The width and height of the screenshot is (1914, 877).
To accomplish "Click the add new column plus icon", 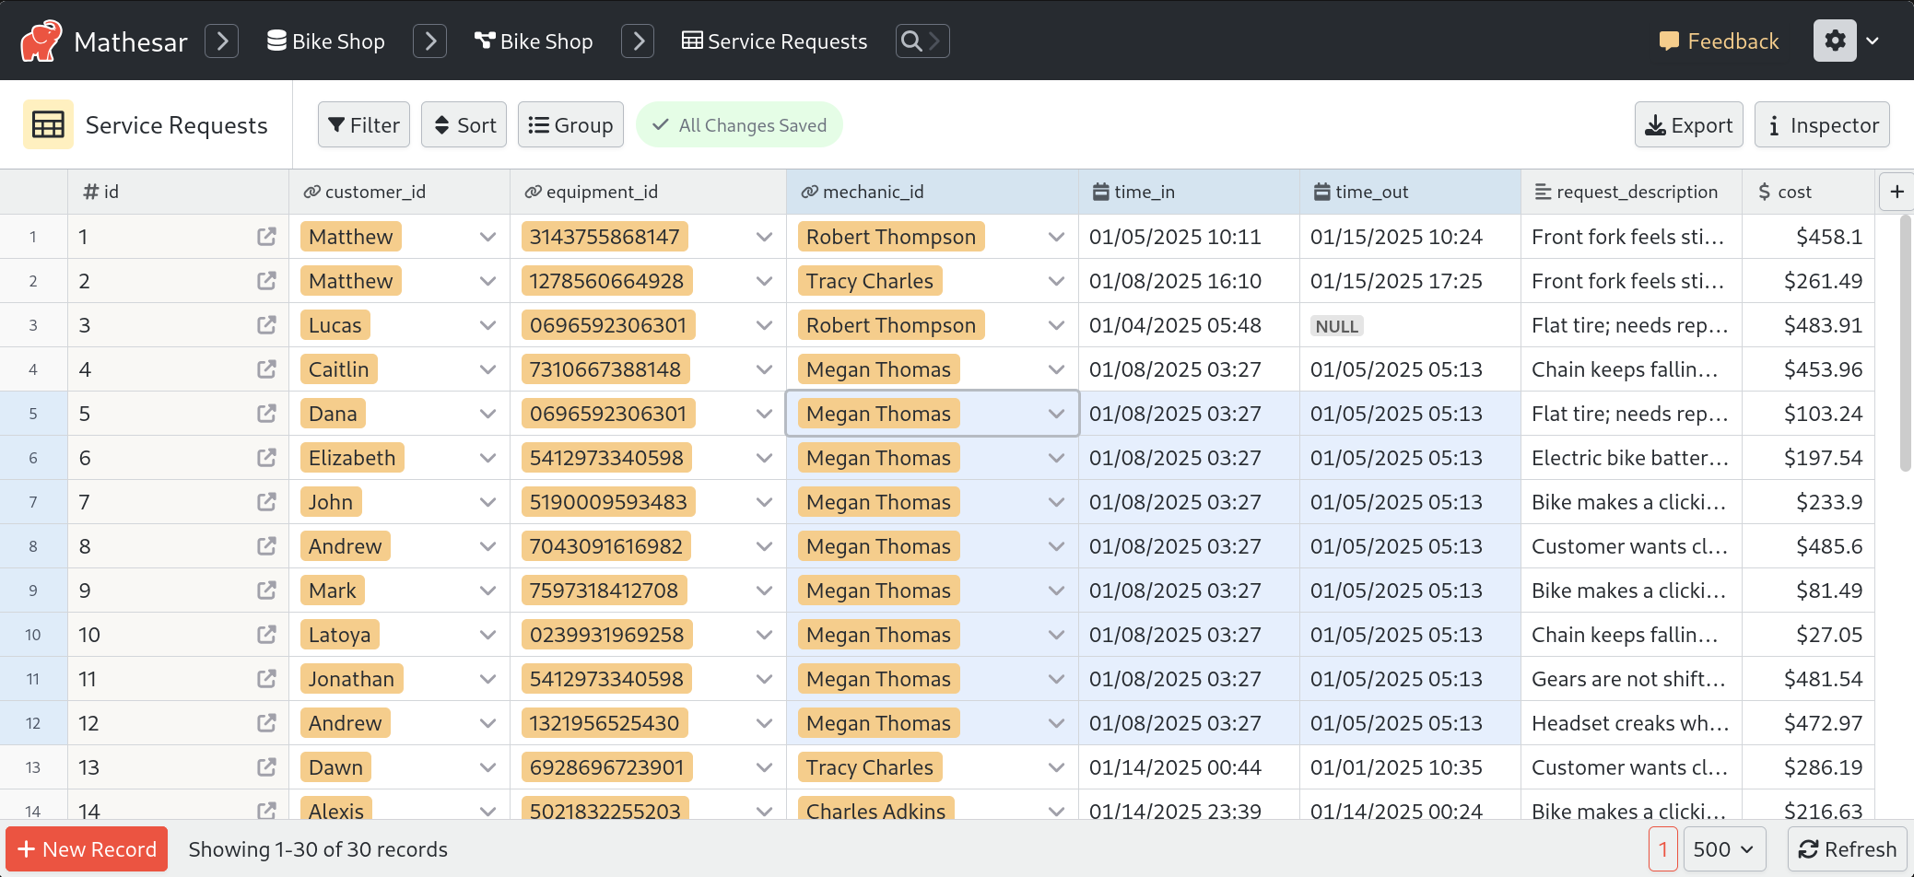I will [x=1896, y=192].
